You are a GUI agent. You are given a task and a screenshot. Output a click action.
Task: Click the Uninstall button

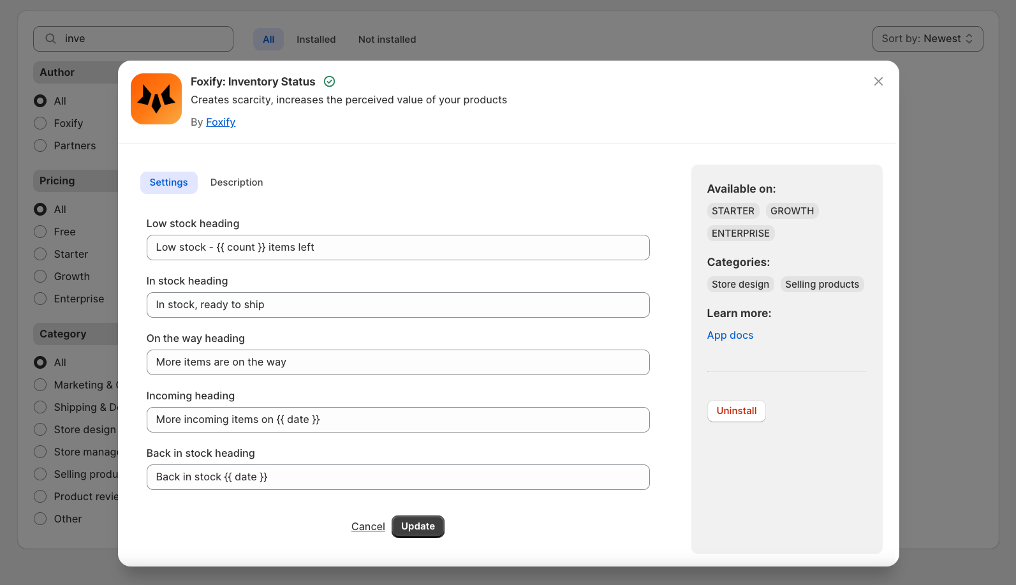coord(737,411)
